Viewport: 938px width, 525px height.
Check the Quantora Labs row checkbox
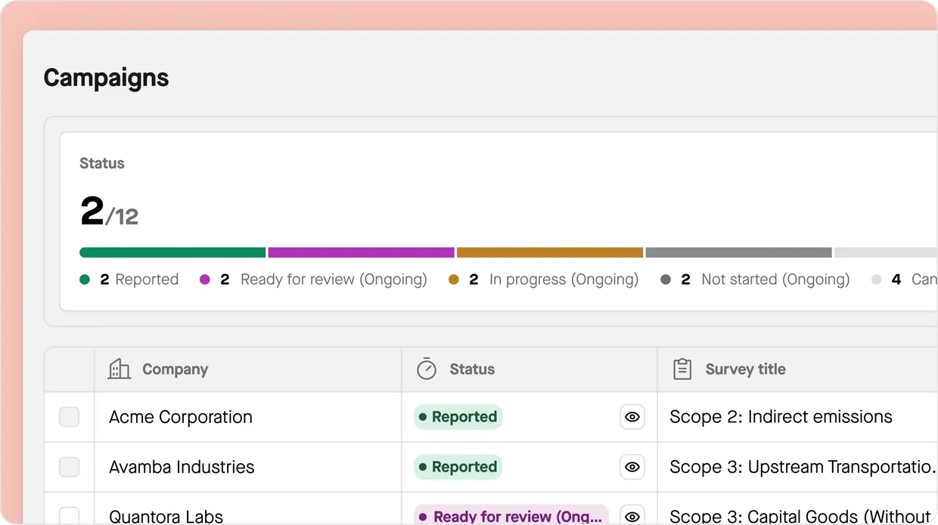point(70,516)
